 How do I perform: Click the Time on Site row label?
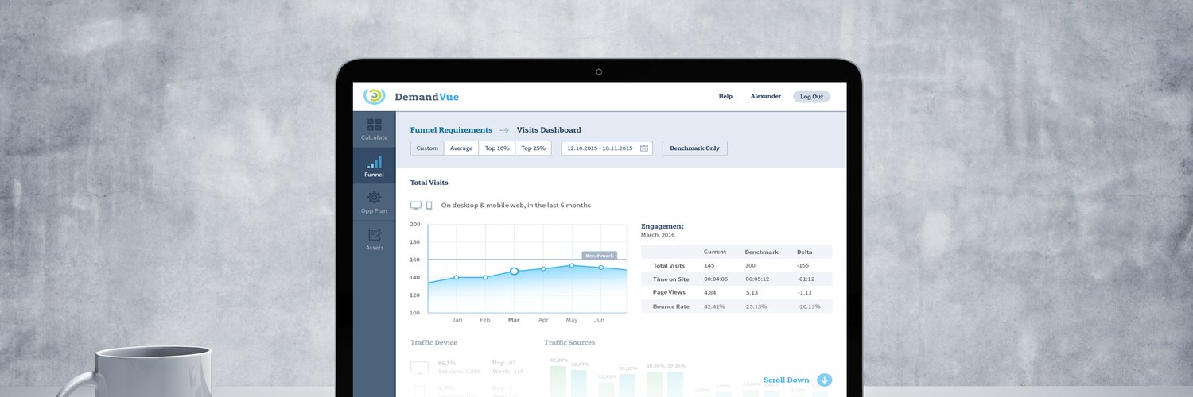pos(671,279)
